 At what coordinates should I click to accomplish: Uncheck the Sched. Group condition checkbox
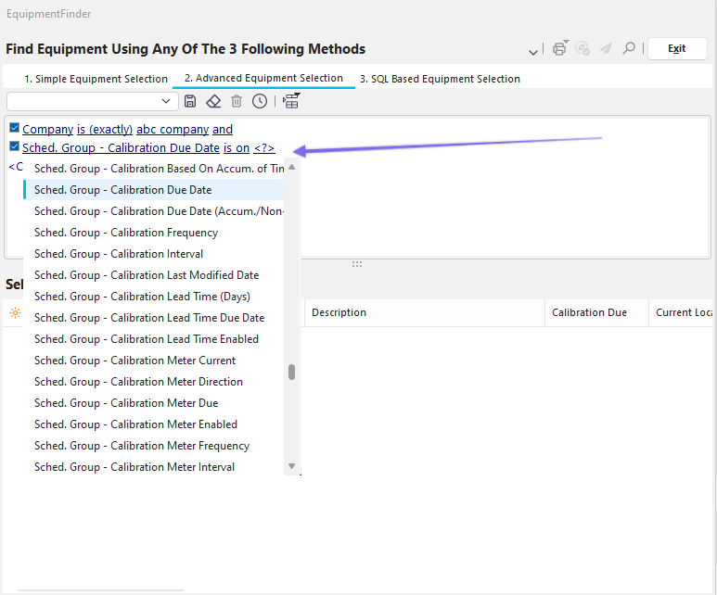click(14, 147)
